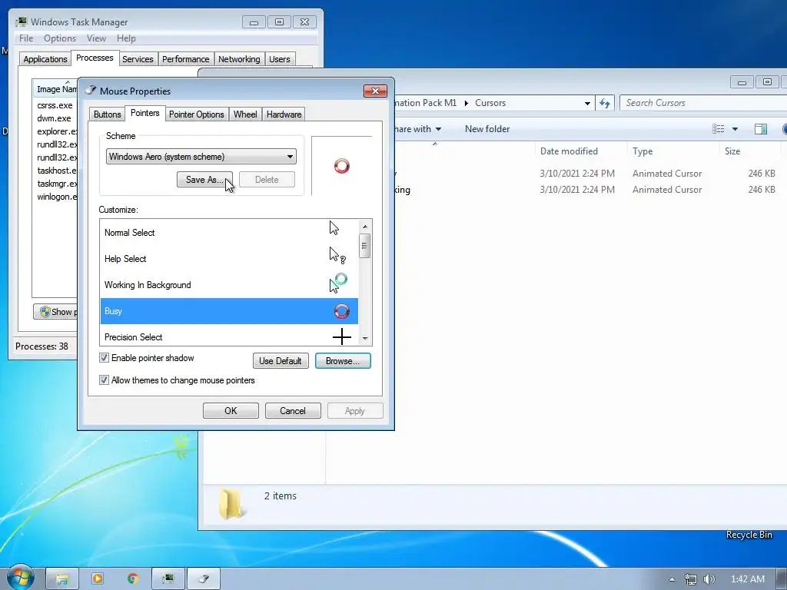Click the Explorer change view icon

coord(719,129)
